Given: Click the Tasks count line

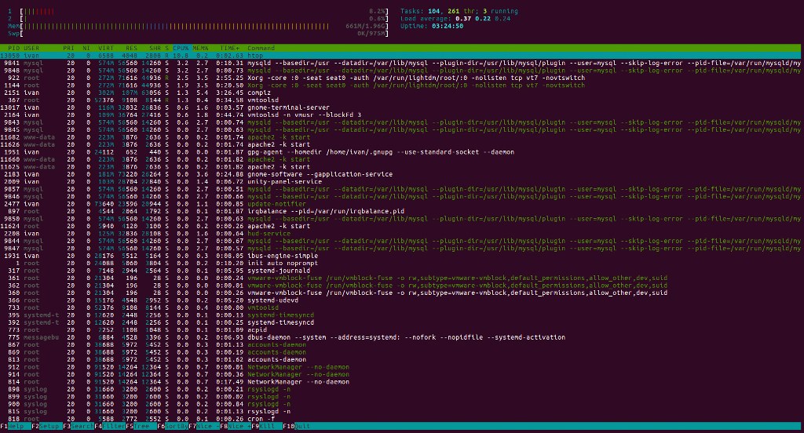Looking at the screenshot, I should click(x=459, y=11).
